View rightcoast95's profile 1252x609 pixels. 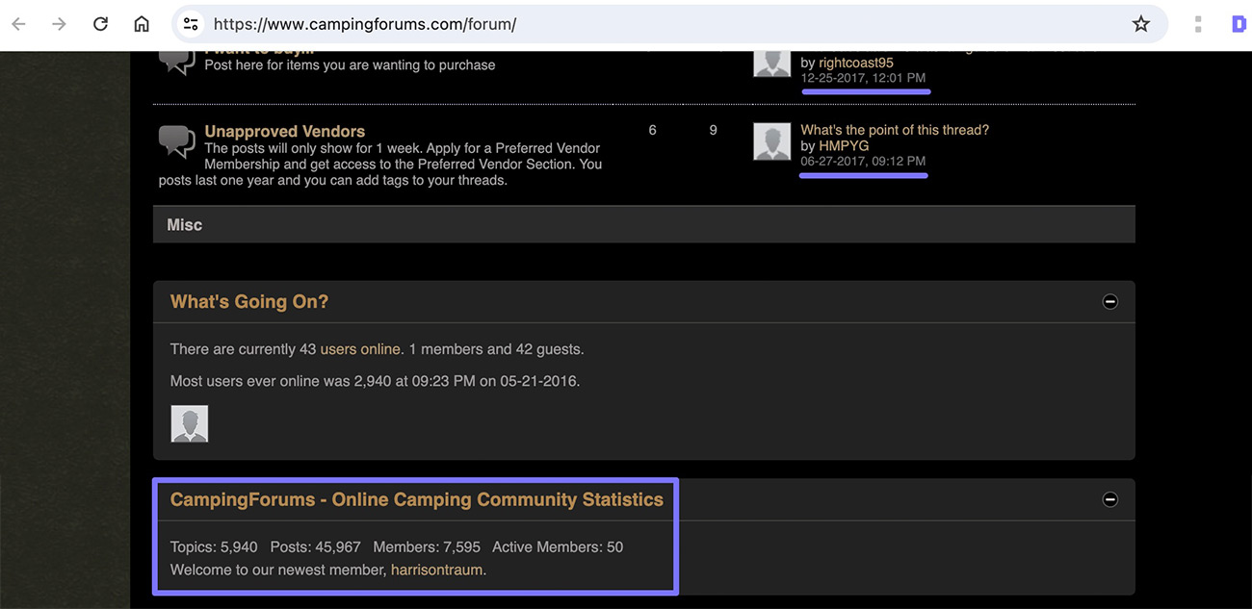pos(856,63)
